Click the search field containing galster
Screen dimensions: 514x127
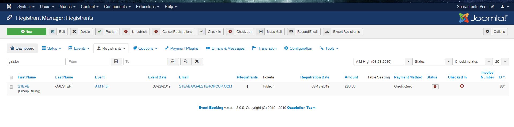[36, 62]
